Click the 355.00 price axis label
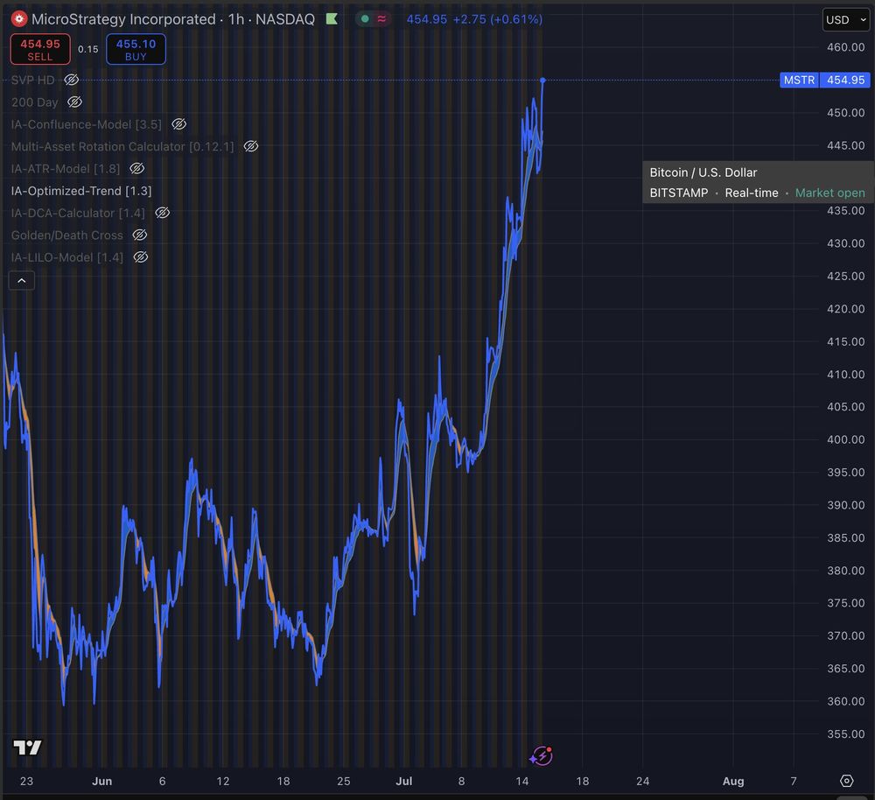Screen dimensions: 875x800 845,733
